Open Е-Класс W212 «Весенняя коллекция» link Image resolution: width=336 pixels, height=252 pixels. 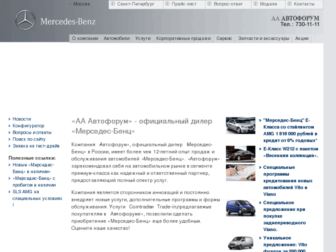coord(291,152)
